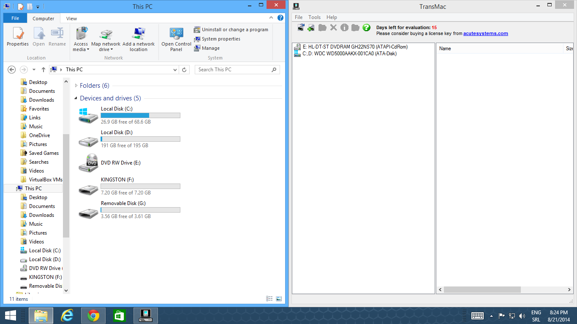Click the This PC address bar
The width and height of the screenshot is (577, 324).
pyautogui.click(x=114, y=70)
